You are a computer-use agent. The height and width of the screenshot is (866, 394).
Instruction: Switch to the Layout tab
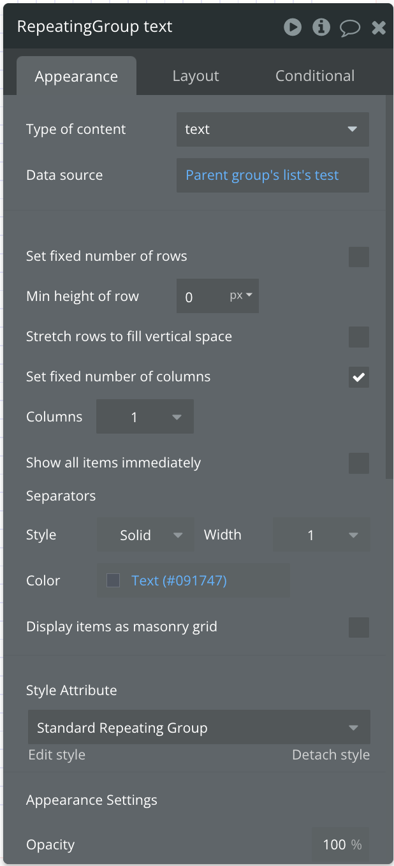(196, 76)
